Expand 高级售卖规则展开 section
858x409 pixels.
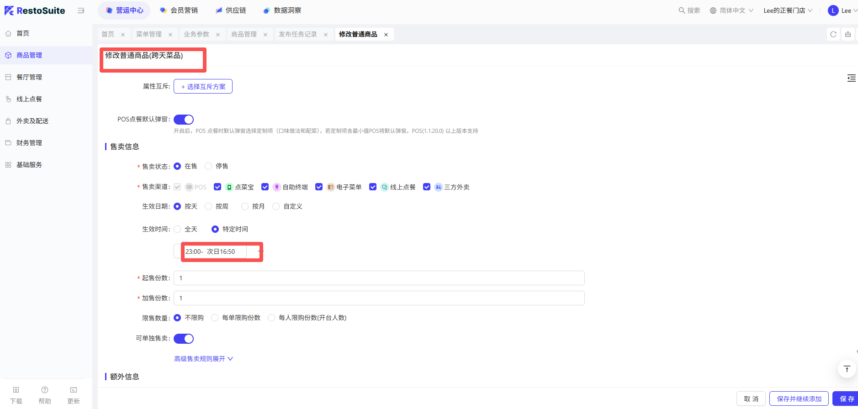pos(203,359)
